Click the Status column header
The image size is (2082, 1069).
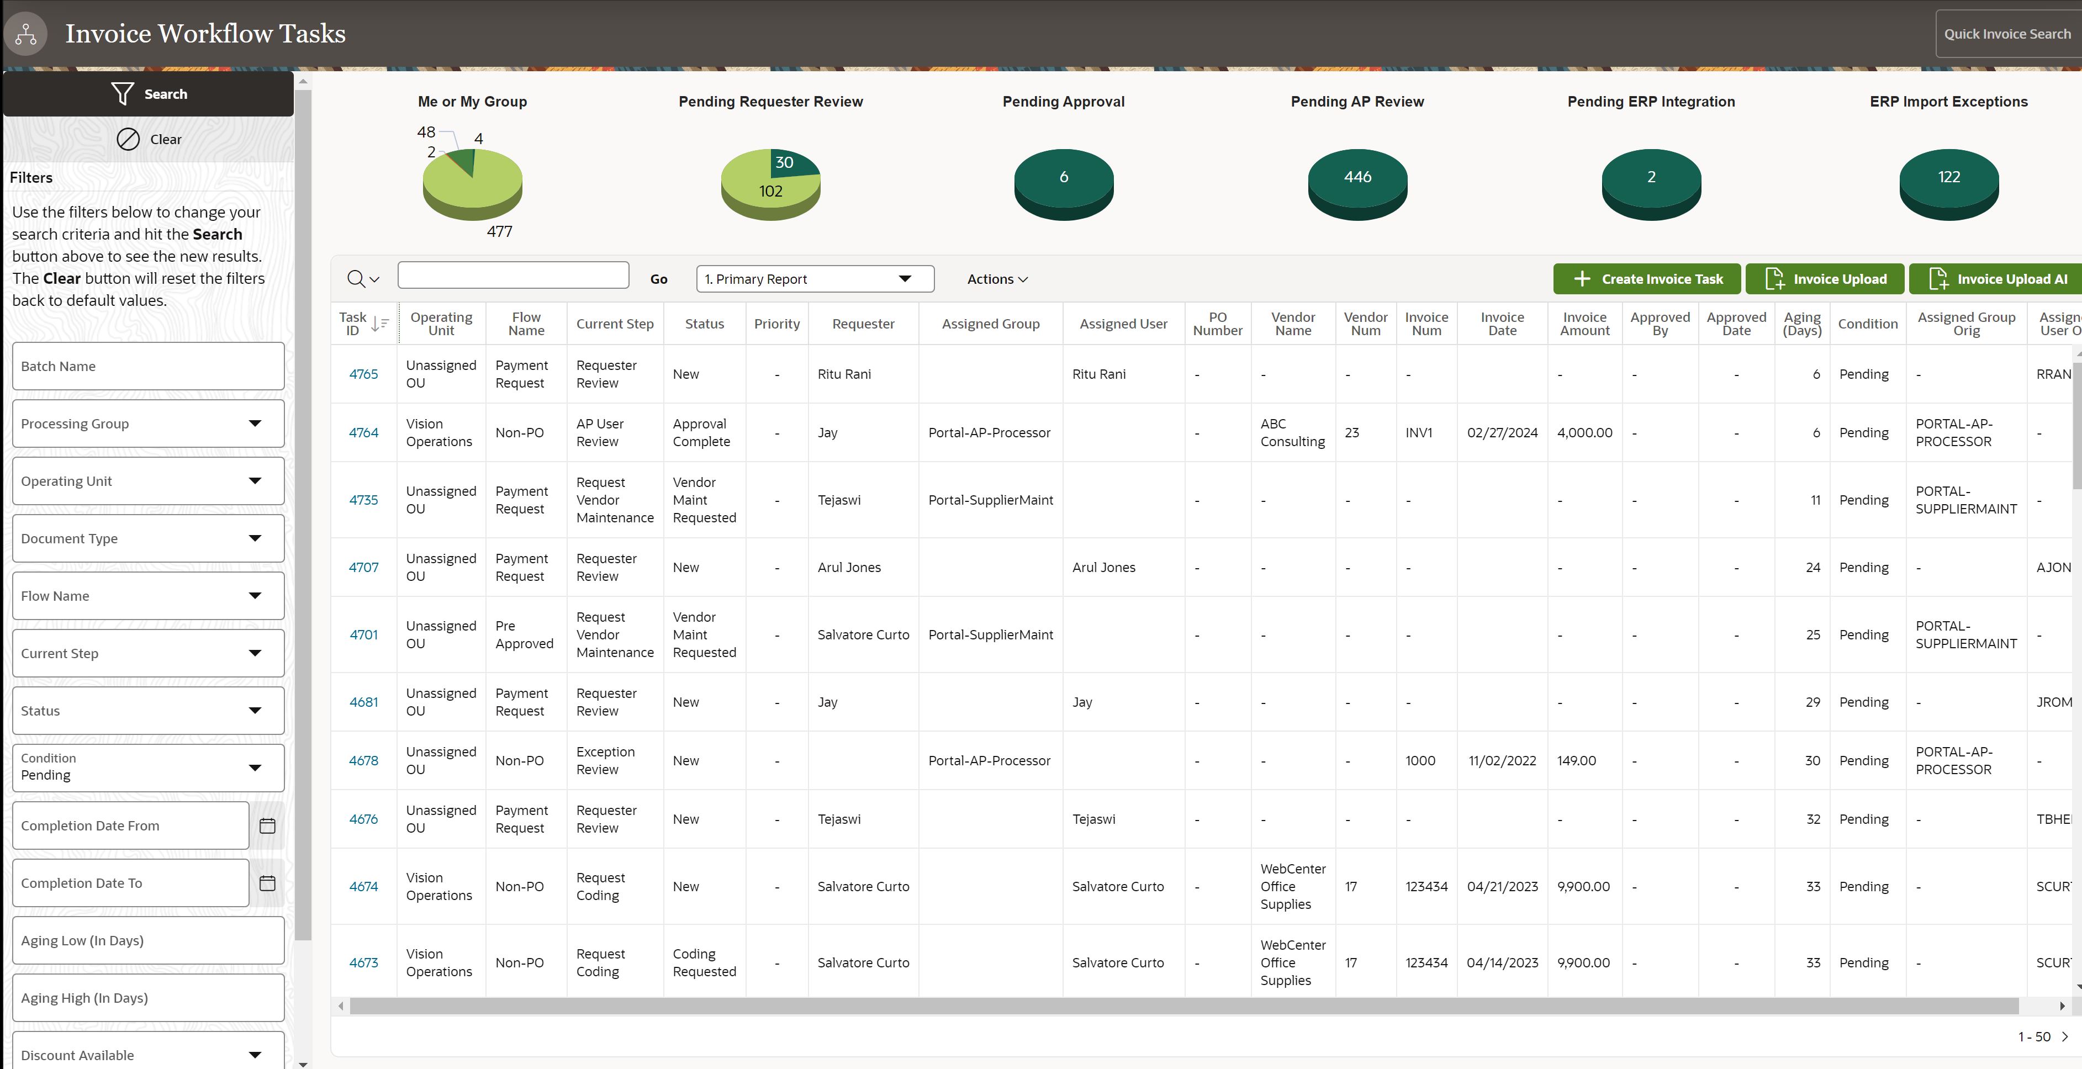(704, 324)
